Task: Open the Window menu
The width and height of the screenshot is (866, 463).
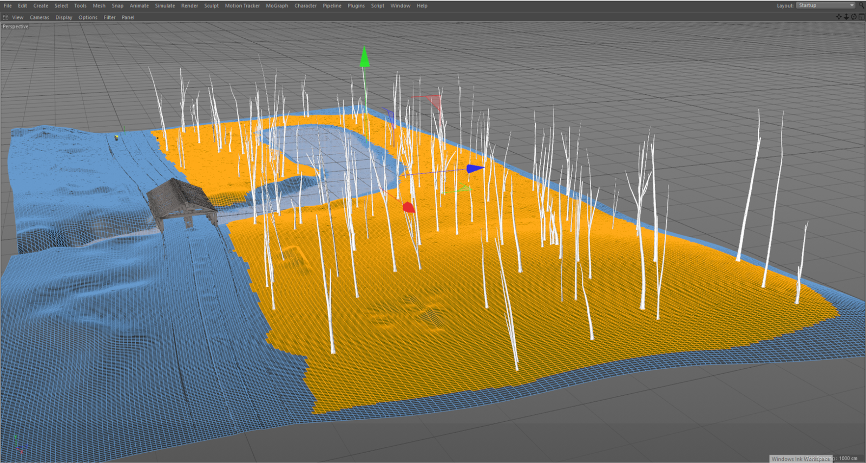Action: pos(401,6)
